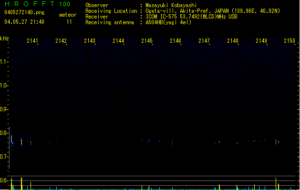
Task: Click the 2148 time axis label
Action: 233,41
